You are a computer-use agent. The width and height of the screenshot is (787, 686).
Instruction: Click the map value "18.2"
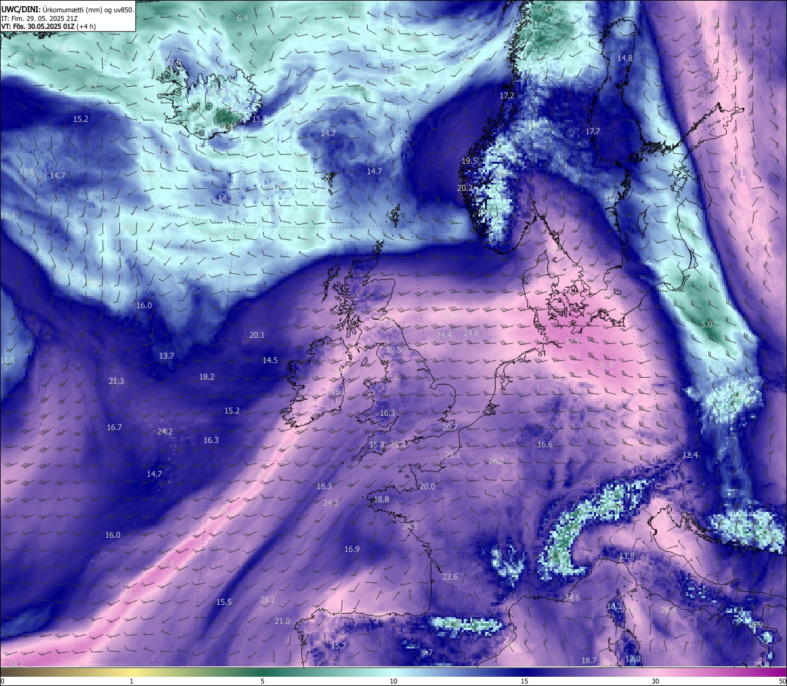(207, 377)
